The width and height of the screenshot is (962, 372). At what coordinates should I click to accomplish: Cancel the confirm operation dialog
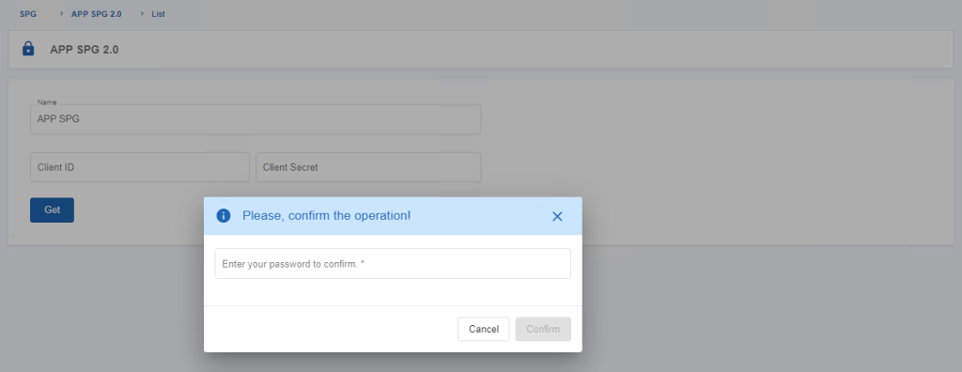484,329
